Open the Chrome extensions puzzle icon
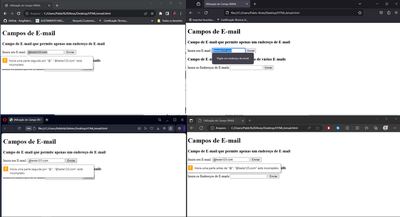Viewport: 400px width, 217px height. click(x=161, y=14)
